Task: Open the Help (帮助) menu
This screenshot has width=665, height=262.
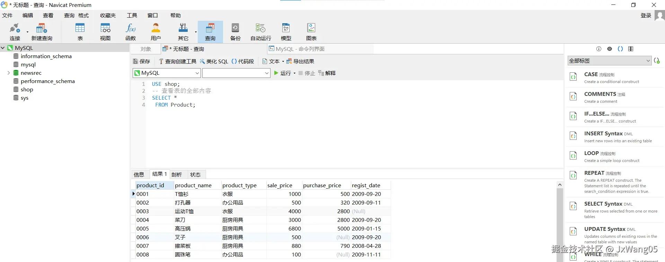Action: click(176, 16)
